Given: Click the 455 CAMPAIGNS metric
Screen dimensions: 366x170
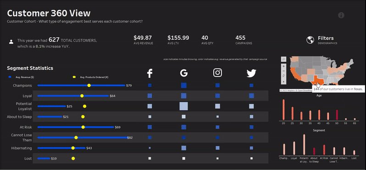Looking at the screenshot, I should point(244,40).
